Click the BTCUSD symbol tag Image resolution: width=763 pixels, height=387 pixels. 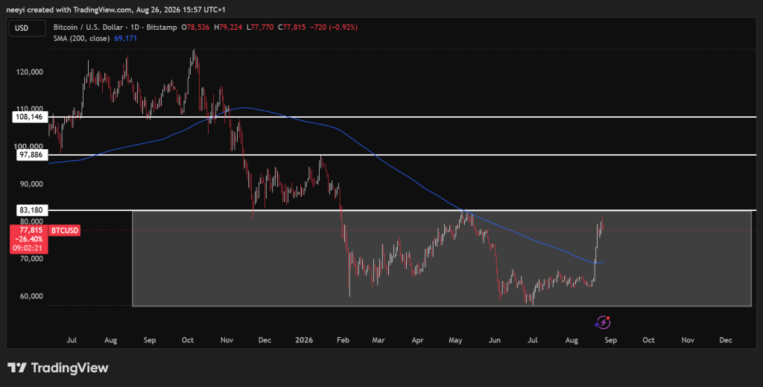click(x=65, y=230)
